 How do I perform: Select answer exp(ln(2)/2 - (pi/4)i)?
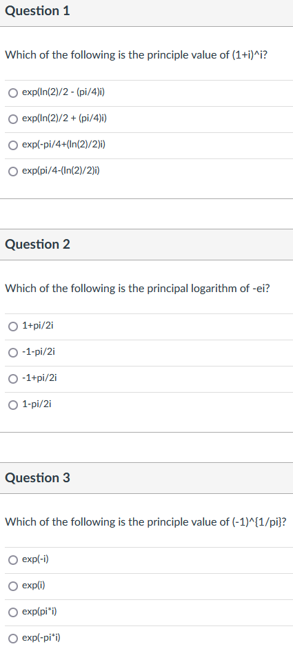[13, 92]
